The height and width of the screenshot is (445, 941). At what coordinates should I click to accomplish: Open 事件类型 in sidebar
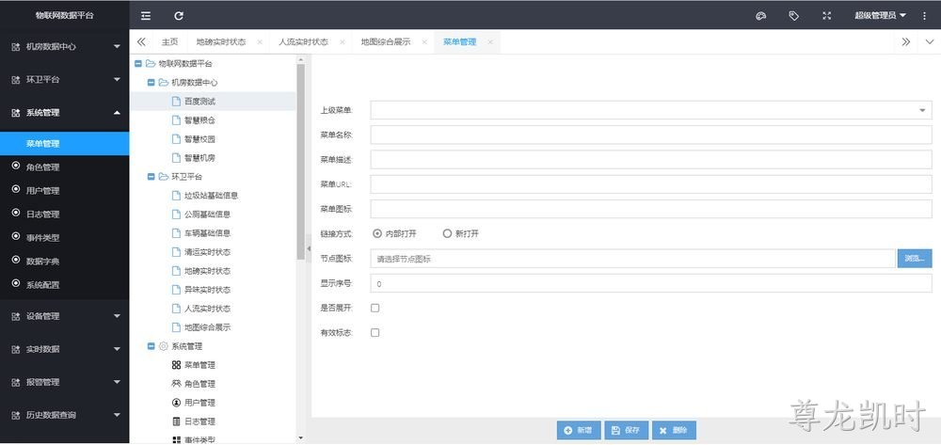[65, 237]
